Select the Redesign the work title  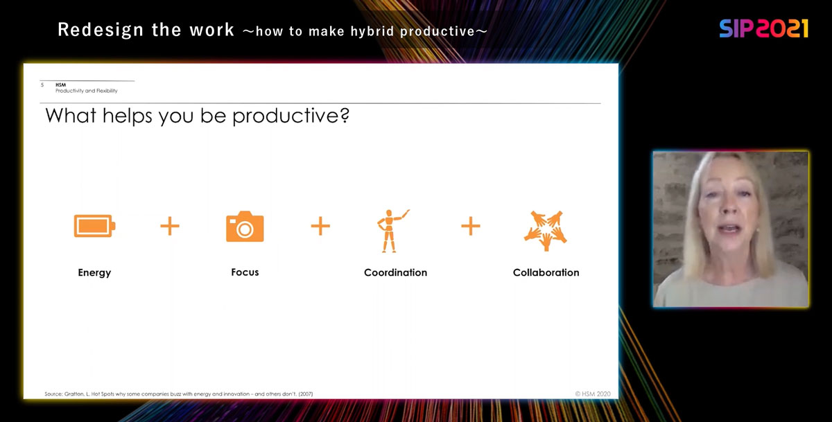pos(146,30)
